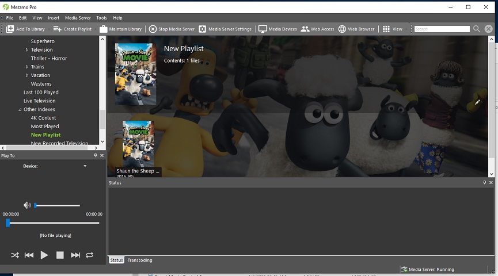The height and width of the screenshot is (276, 498).
Task: Launch the Web Browser tool
Action: [x=356, y=29]
